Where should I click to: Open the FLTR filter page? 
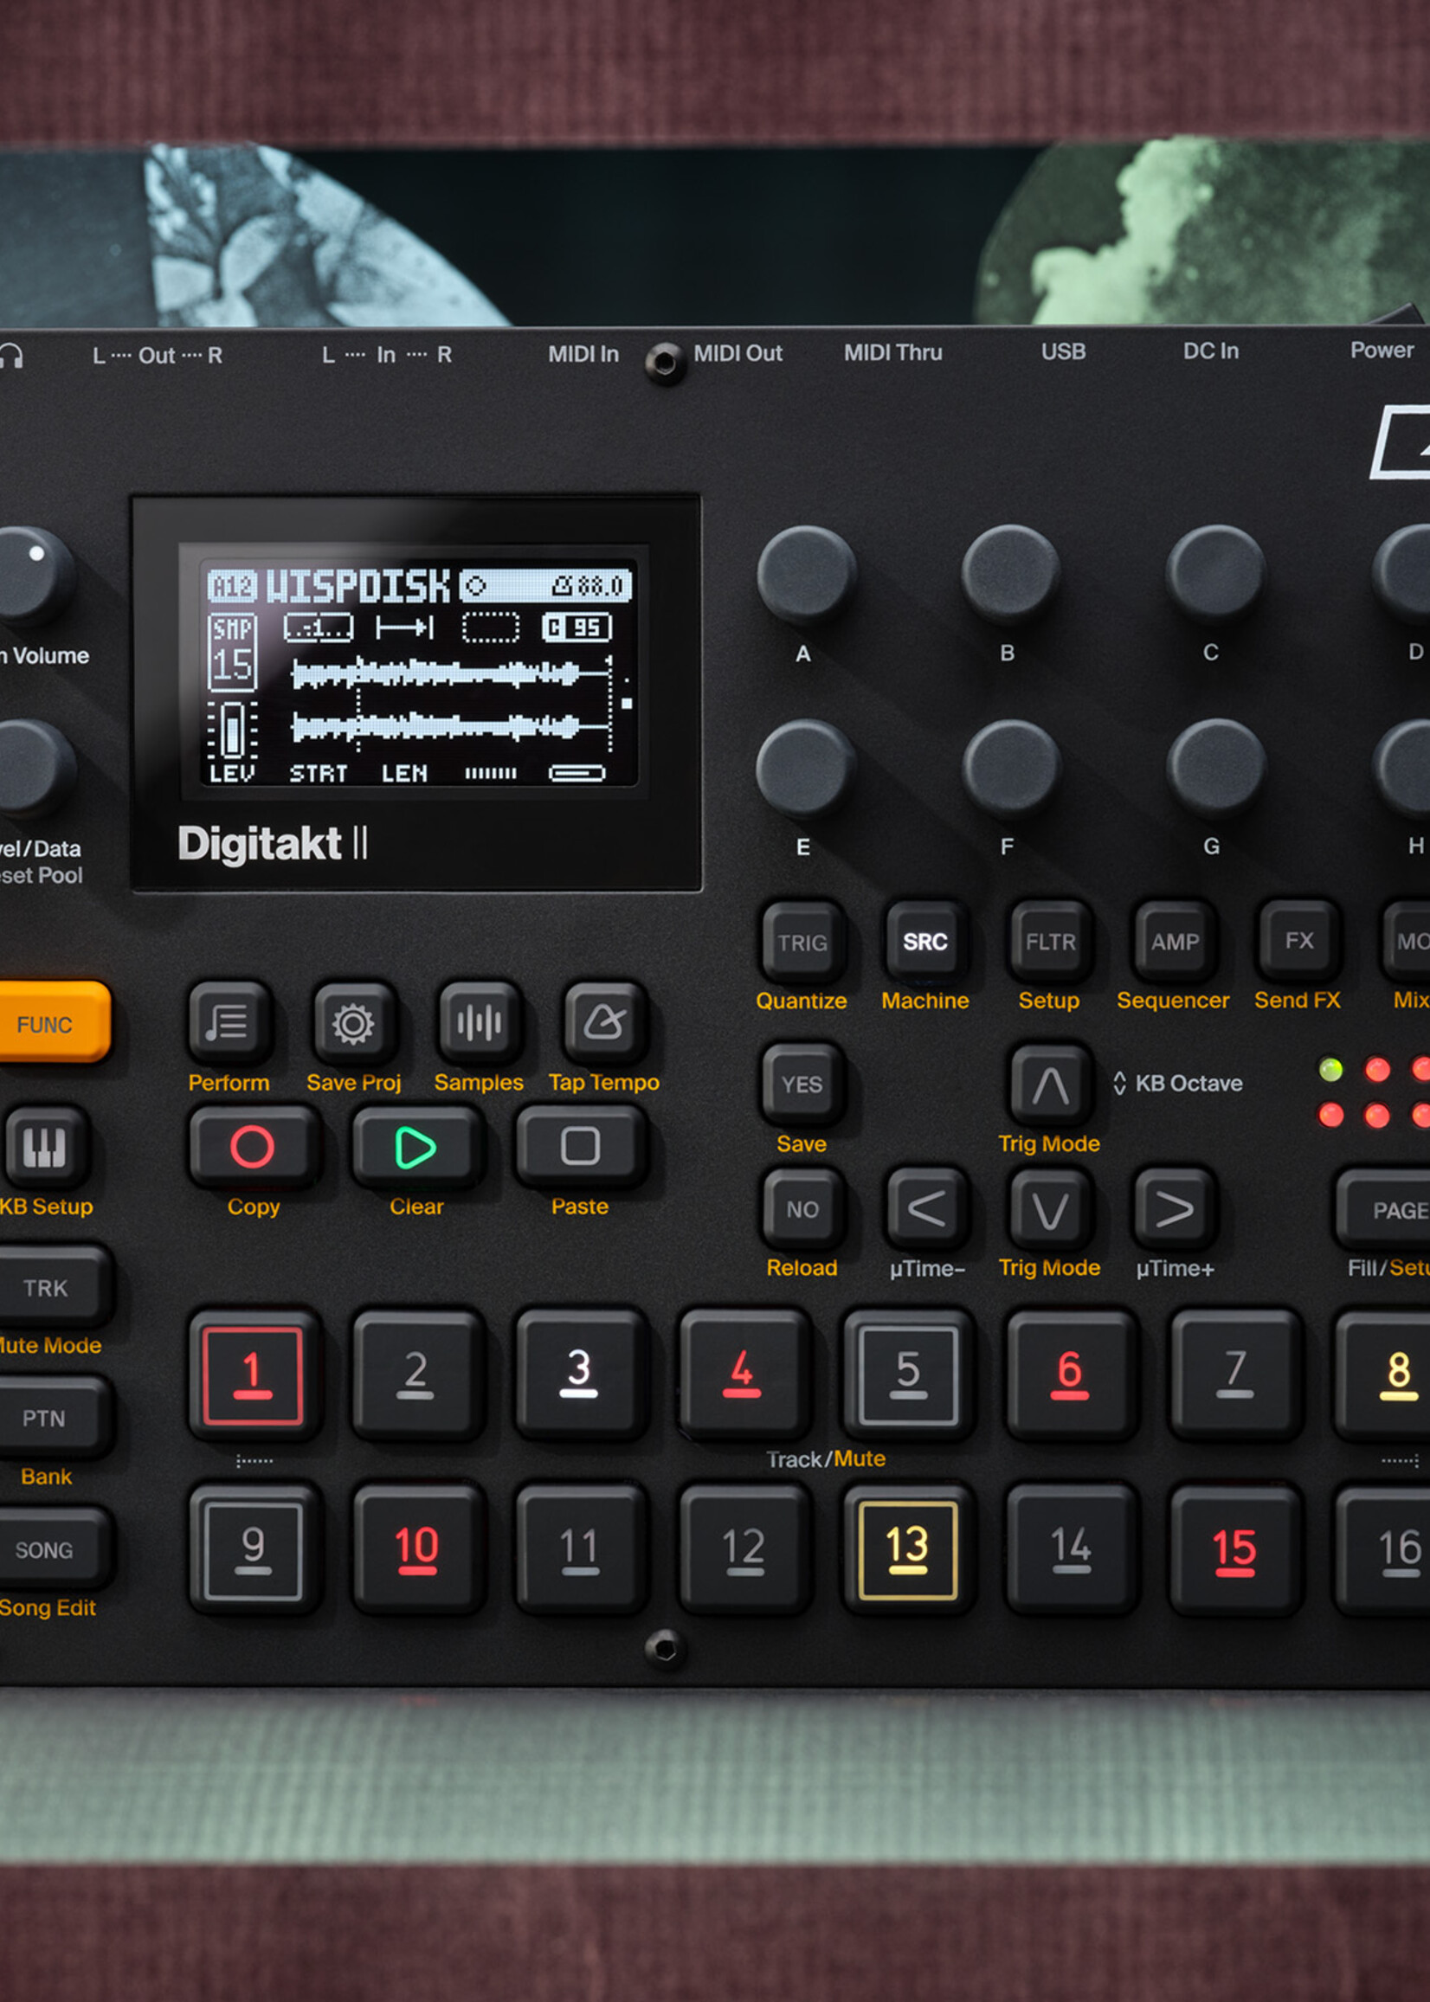tap(1050, 941)
